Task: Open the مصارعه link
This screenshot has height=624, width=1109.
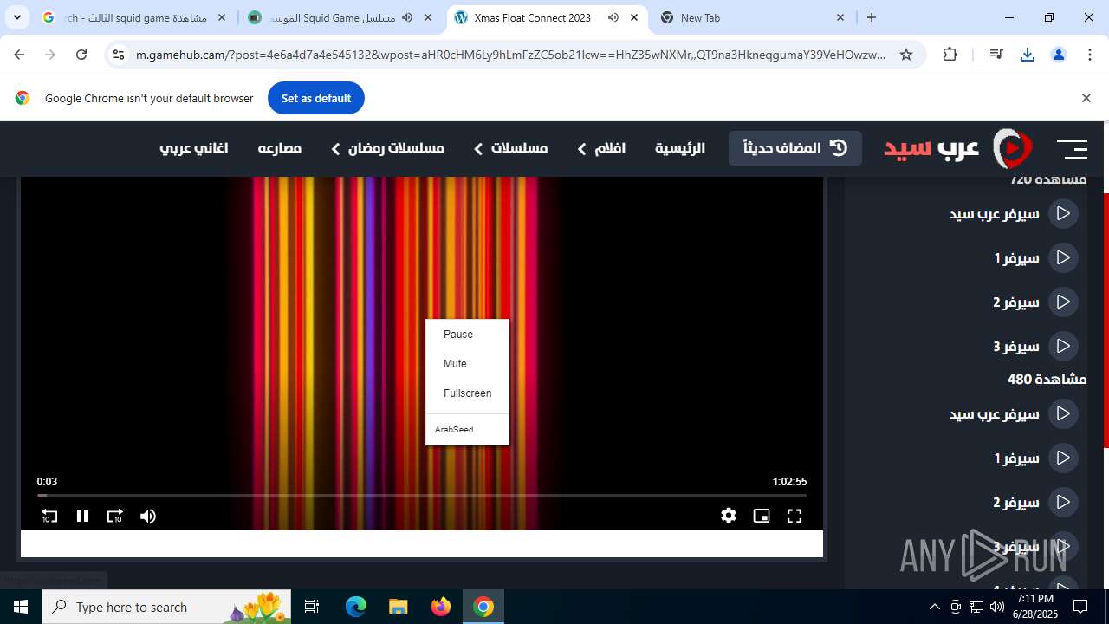Action: coord(279,148)
